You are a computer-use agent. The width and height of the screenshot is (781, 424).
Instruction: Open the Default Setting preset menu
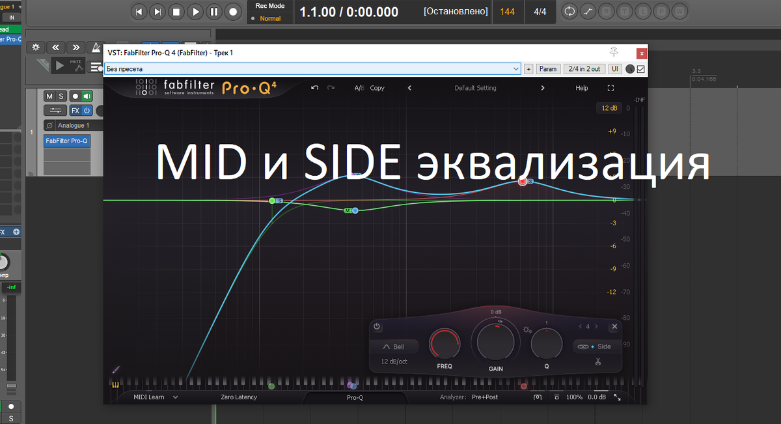(475, 88)
